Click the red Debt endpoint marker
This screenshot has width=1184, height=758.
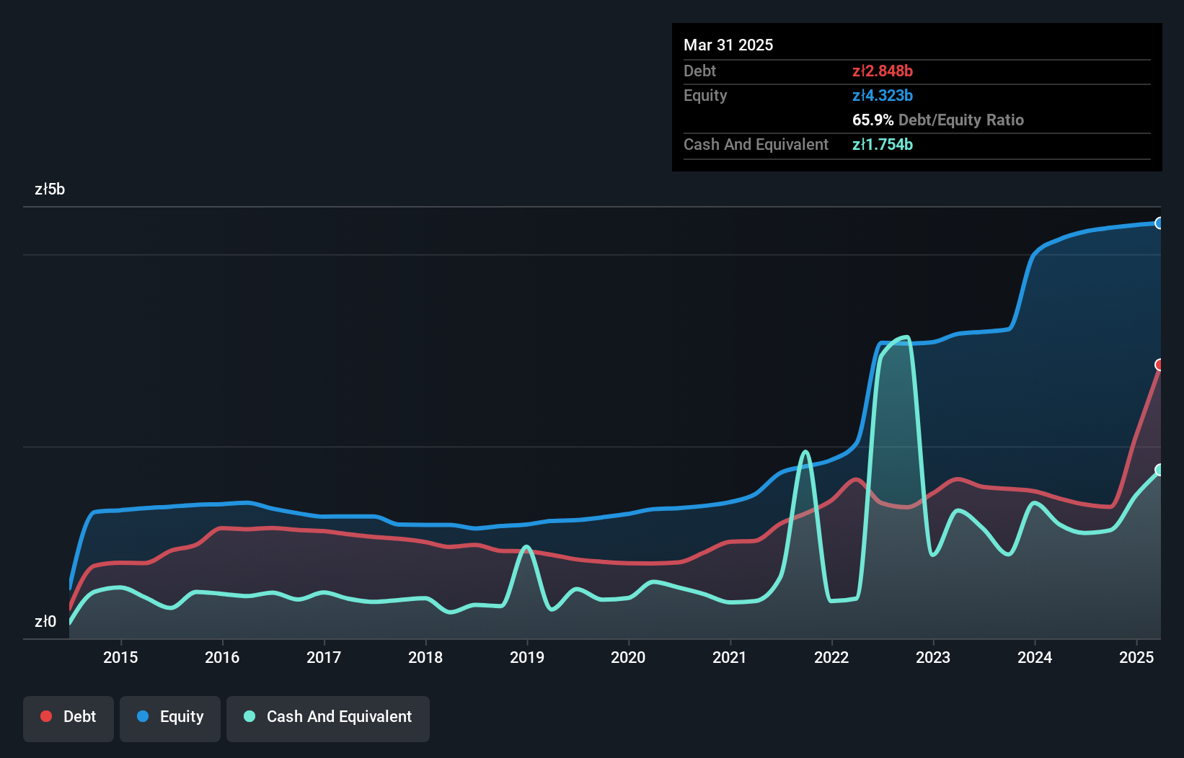click(1159, 365)
